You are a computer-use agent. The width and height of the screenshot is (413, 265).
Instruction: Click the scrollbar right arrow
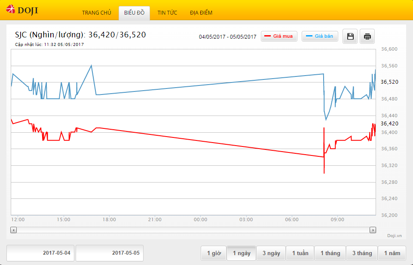(373, 230)
